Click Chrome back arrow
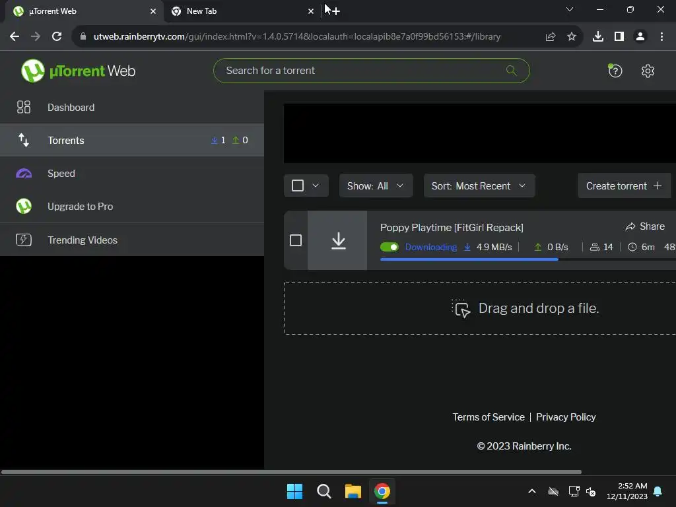Image resolution: width=676 pixels, height=507 pixels. [x=15, y=37]
